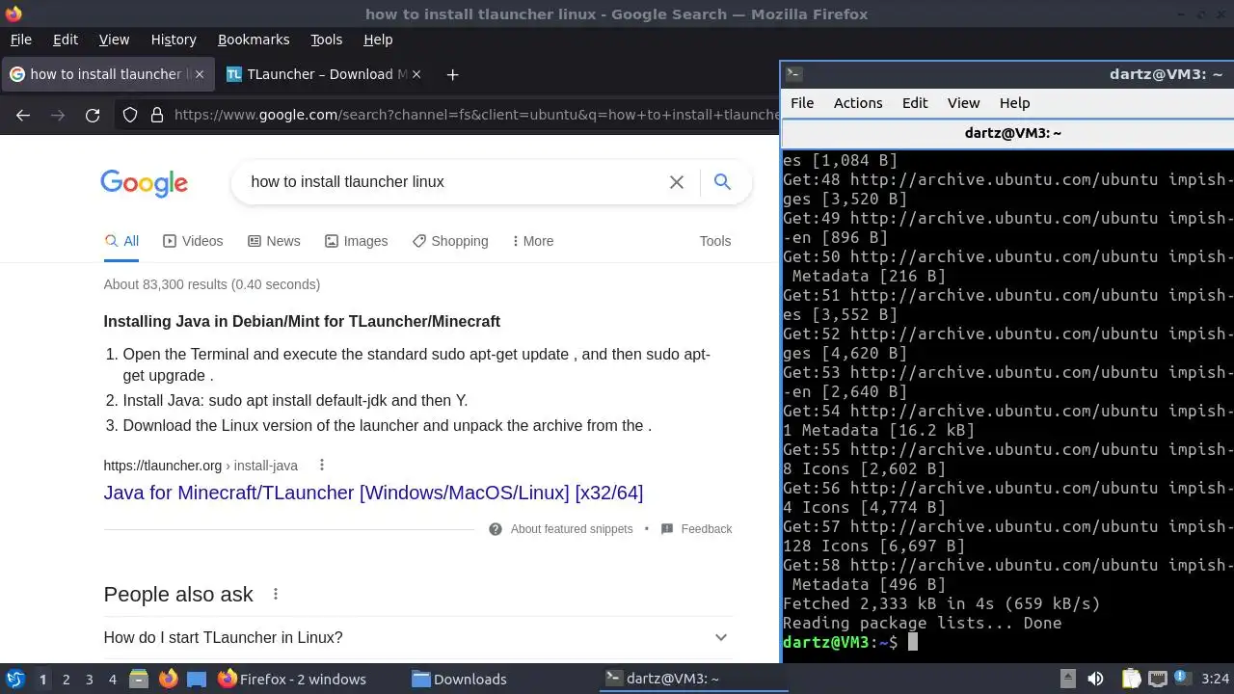The image size is (1234, 694).
Task: Open terminal File menu
Action: (x=802, y=103)
